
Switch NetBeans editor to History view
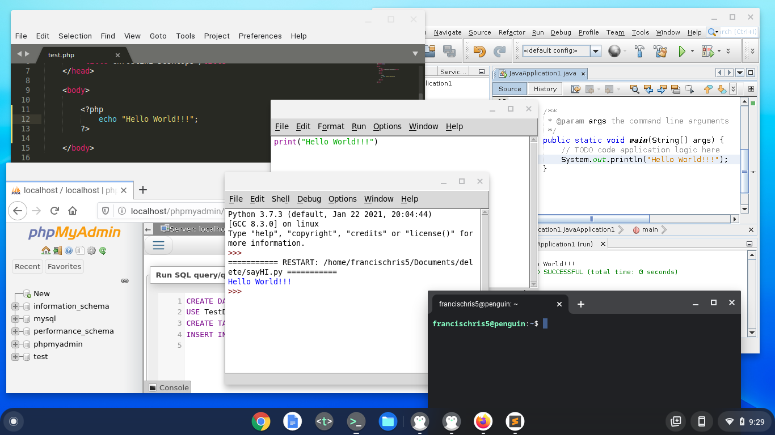[x=545, y=89]
